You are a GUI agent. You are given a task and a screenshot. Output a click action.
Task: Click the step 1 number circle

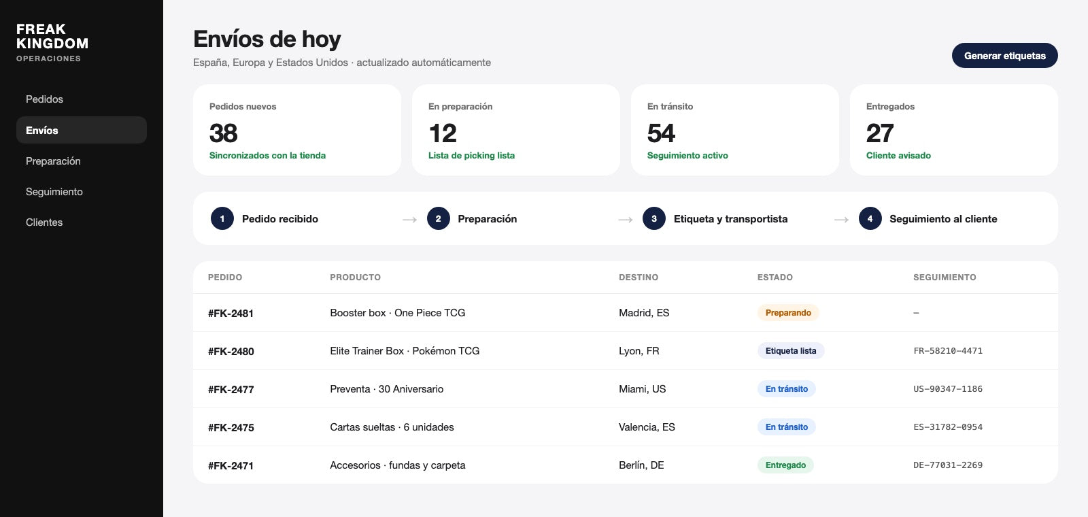[222, 218]
